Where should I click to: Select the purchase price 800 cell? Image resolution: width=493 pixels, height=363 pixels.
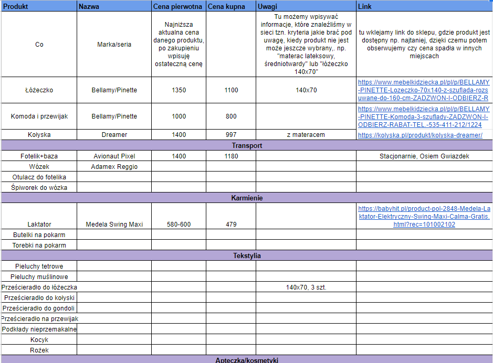[231, 116]
